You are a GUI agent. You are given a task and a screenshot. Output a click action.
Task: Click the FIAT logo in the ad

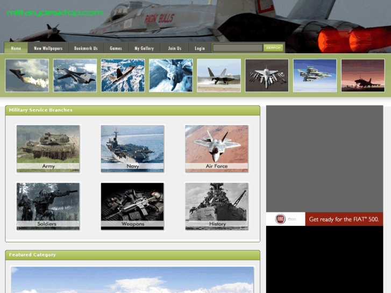point(280,219)
